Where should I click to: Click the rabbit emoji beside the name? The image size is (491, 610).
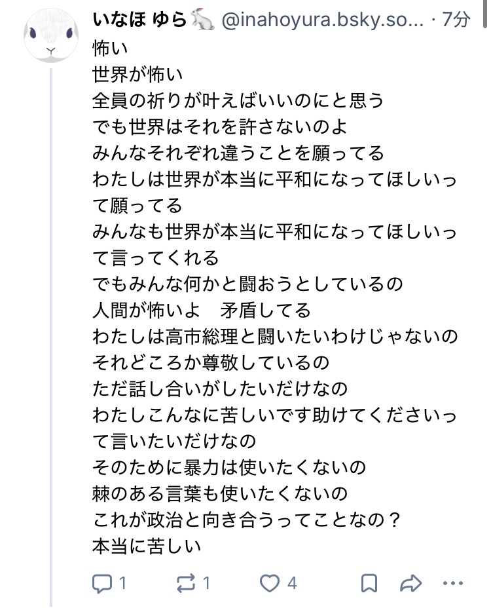(x=202, y=21)
